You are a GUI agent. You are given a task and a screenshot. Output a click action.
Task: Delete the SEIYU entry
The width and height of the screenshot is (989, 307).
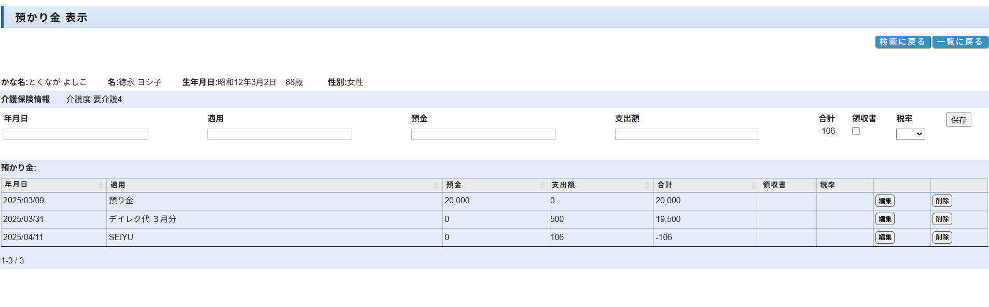[x=942, y=238]
